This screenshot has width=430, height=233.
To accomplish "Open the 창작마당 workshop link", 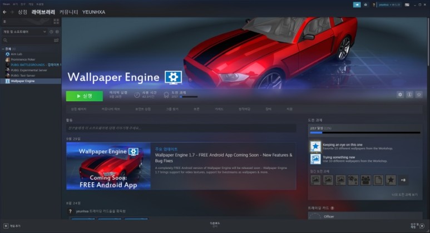I will 244,109.
